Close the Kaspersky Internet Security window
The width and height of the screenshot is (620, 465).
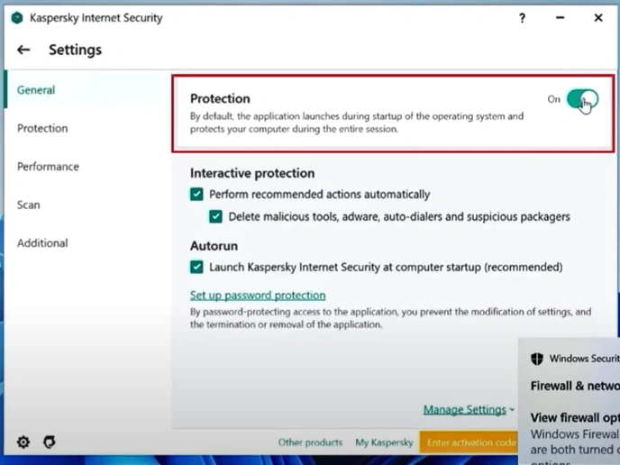[x=598, y=18]
